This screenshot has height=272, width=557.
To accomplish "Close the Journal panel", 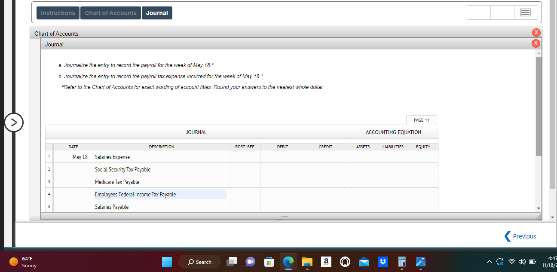I will point(536,43).
